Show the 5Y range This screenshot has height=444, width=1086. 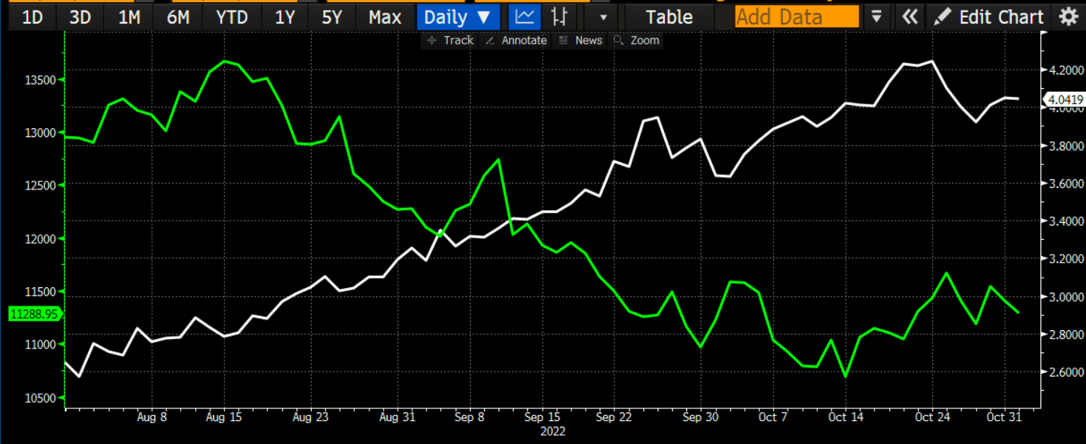(x=331, y=17)
